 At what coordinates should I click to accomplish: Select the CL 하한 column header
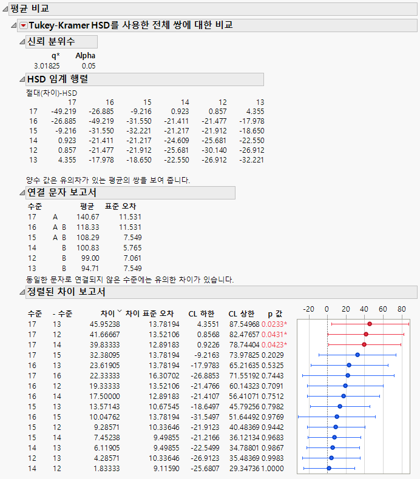(x=201, y=313)
